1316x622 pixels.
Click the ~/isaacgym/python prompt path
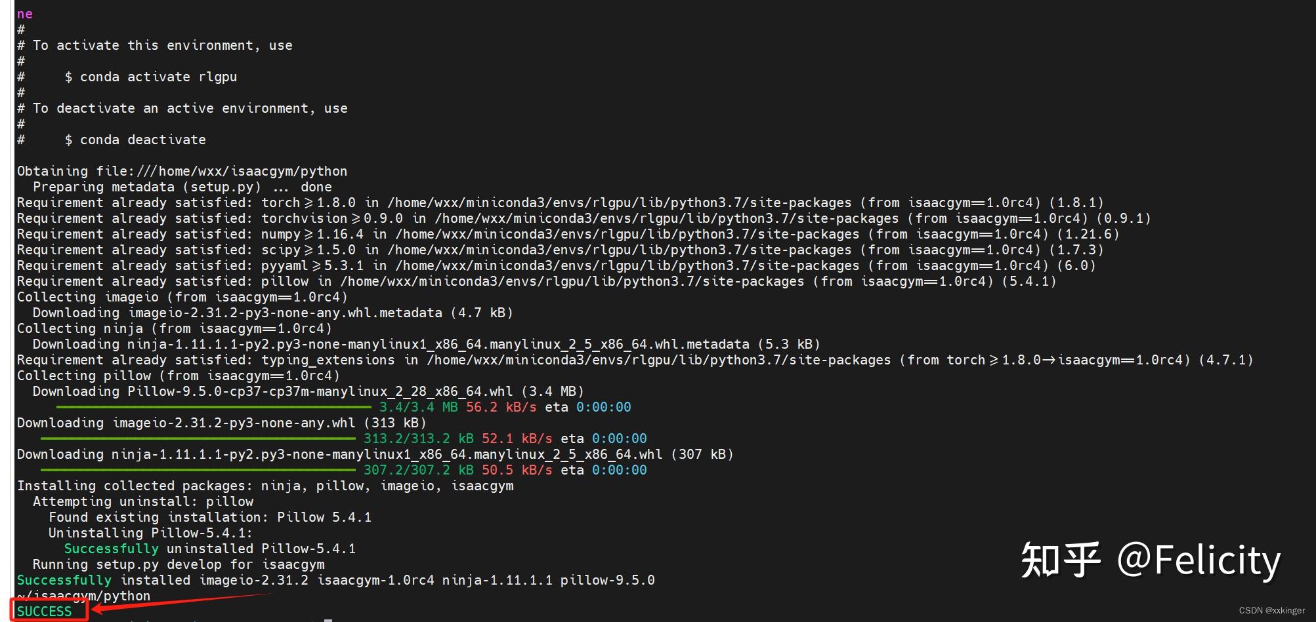point(83,596)
